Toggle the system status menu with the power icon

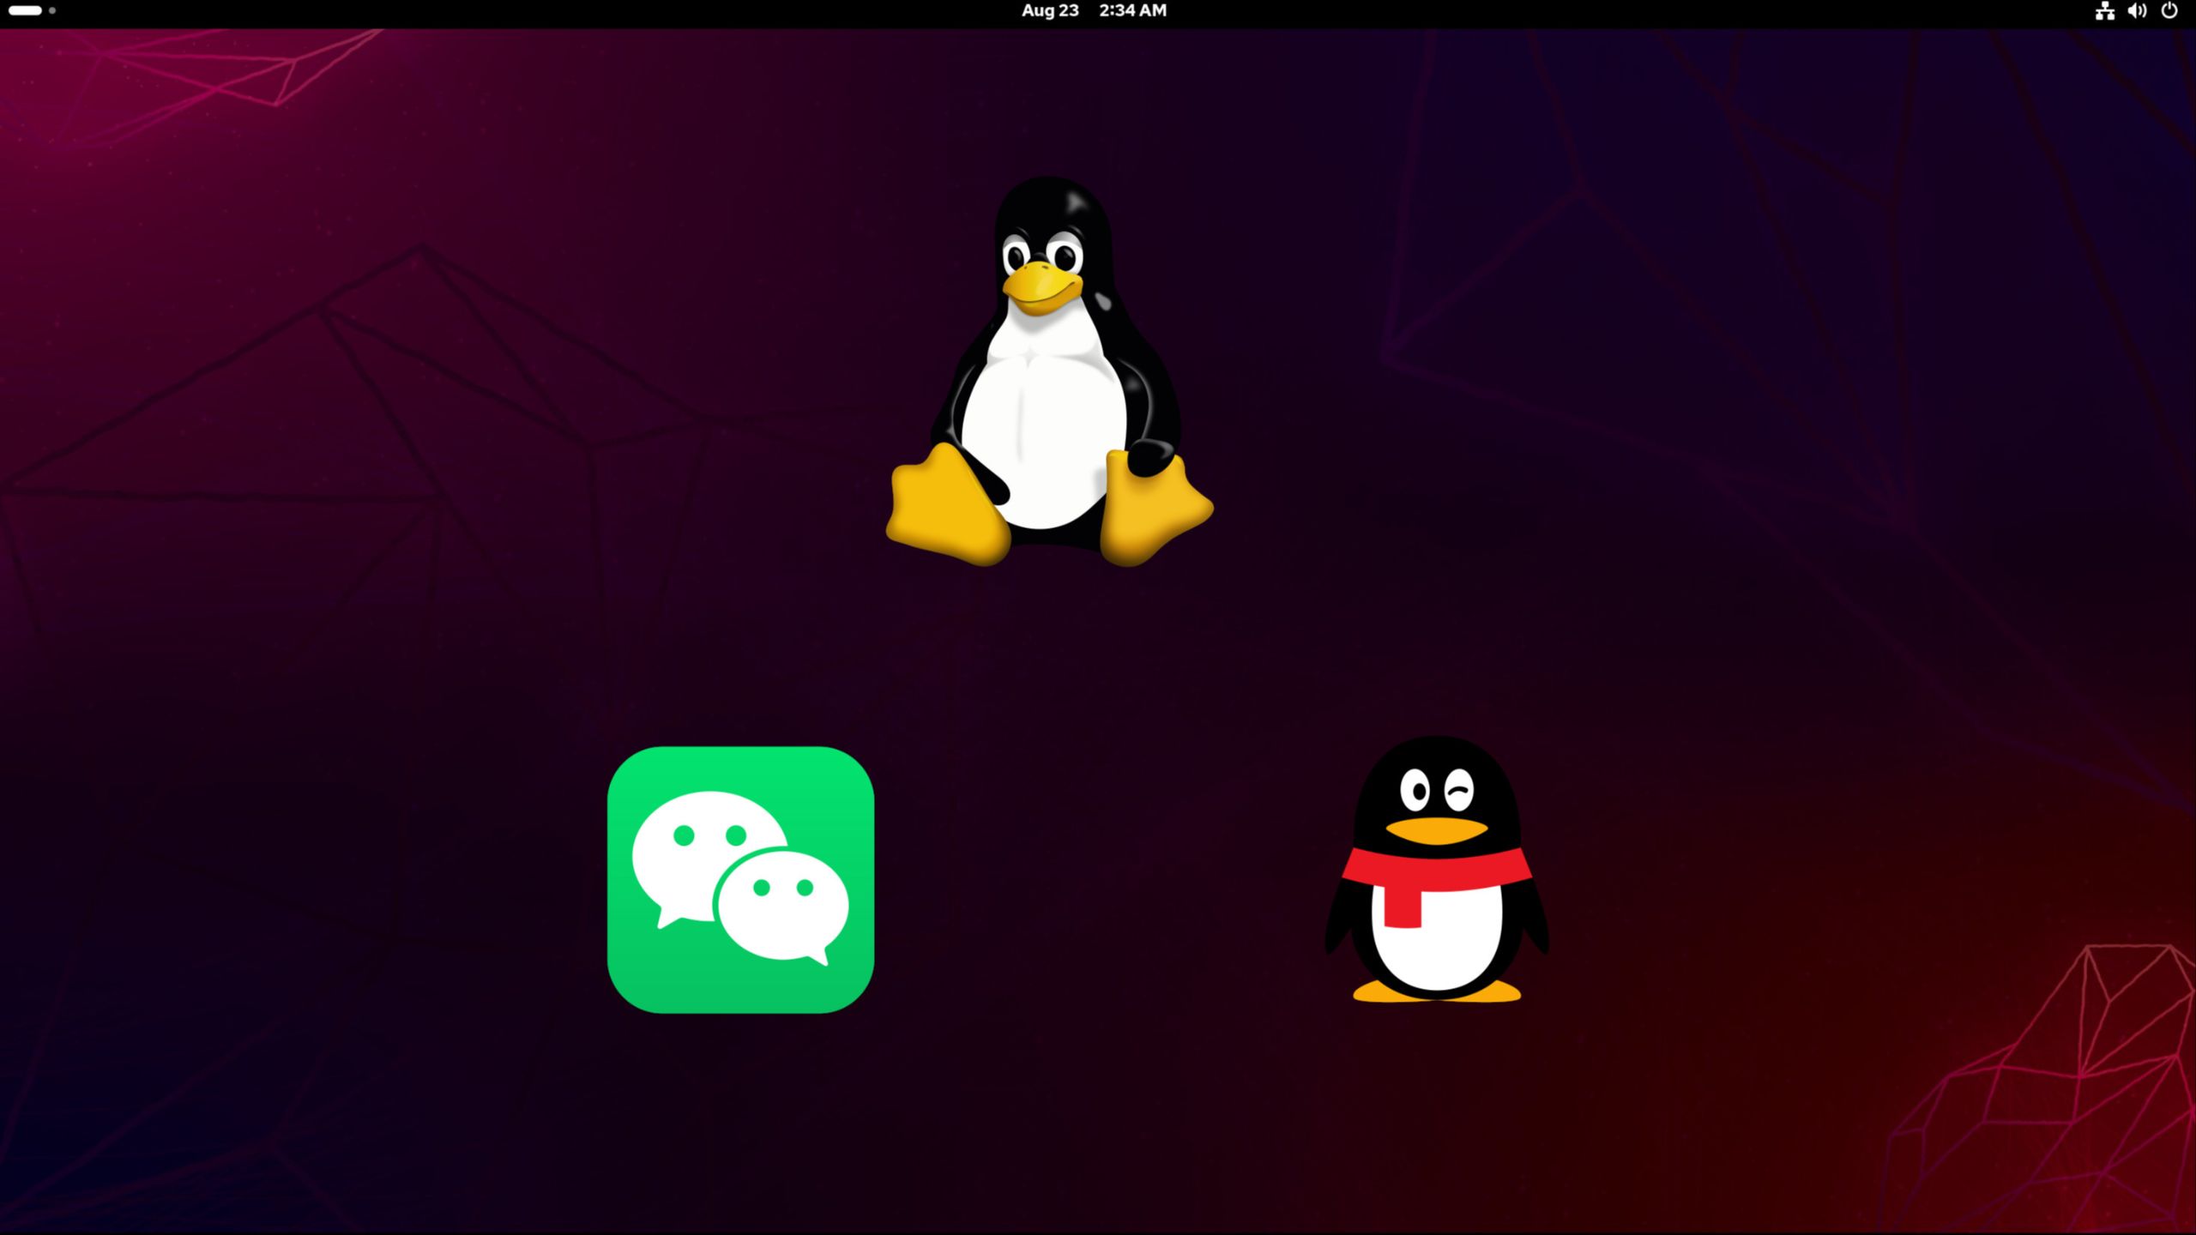coord(2171,10)
